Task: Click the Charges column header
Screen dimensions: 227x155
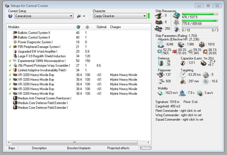Action: pyautogui.click(x=115, y=27)
